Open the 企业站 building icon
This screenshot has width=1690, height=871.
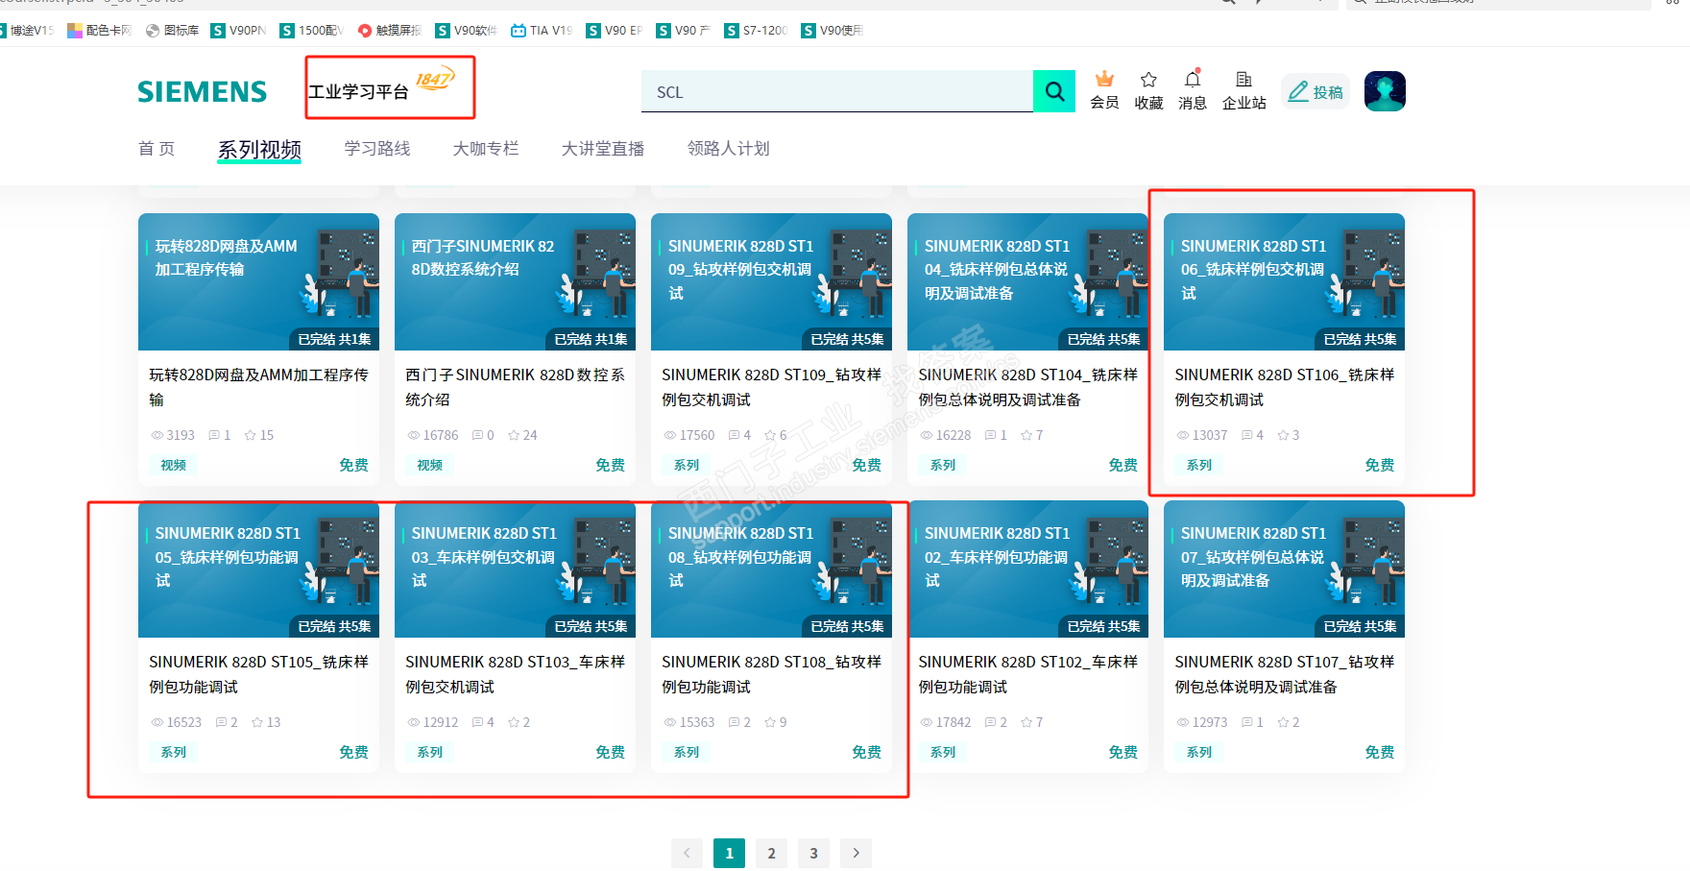click(1243, 90)
